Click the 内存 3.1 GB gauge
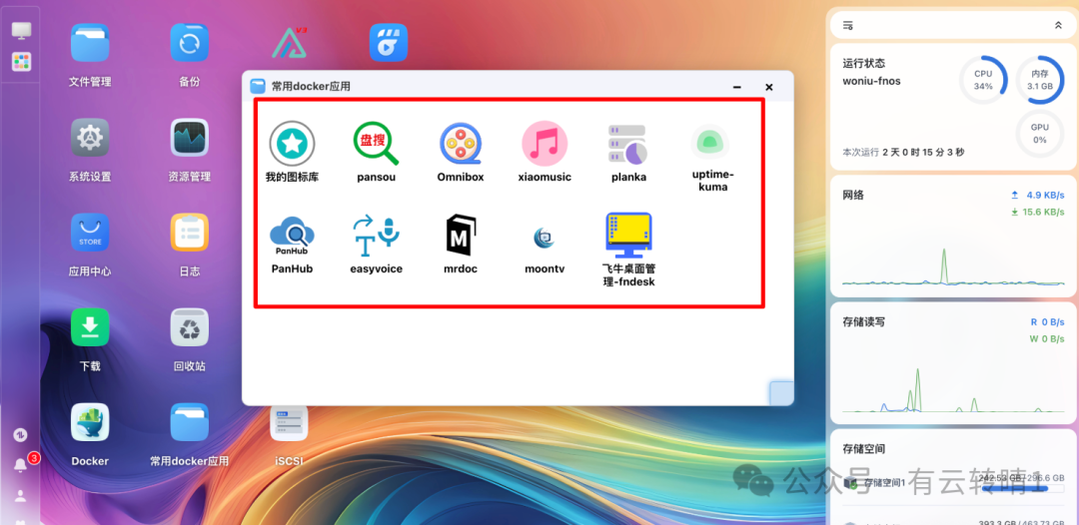1079x525 pixels. pos(1040,80)
